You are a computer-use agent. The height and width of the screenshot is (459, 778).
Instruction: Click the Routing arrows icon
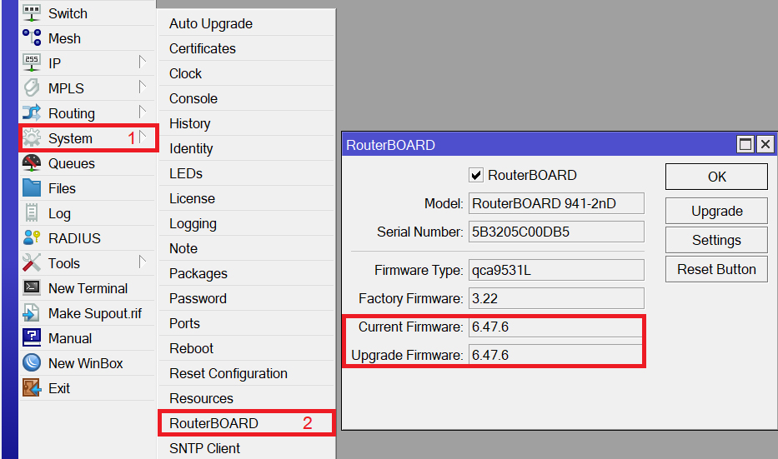(32, 113)
